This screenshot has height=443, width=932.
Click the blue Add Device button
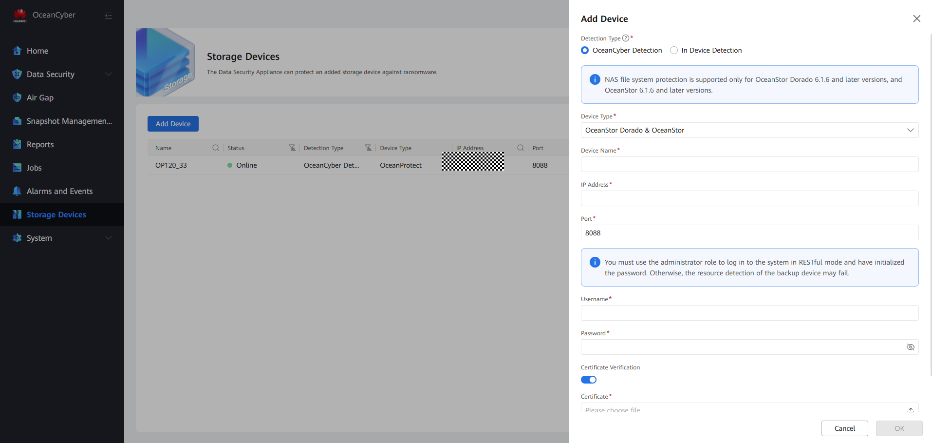pyautogui.click(x=173, y=124)
